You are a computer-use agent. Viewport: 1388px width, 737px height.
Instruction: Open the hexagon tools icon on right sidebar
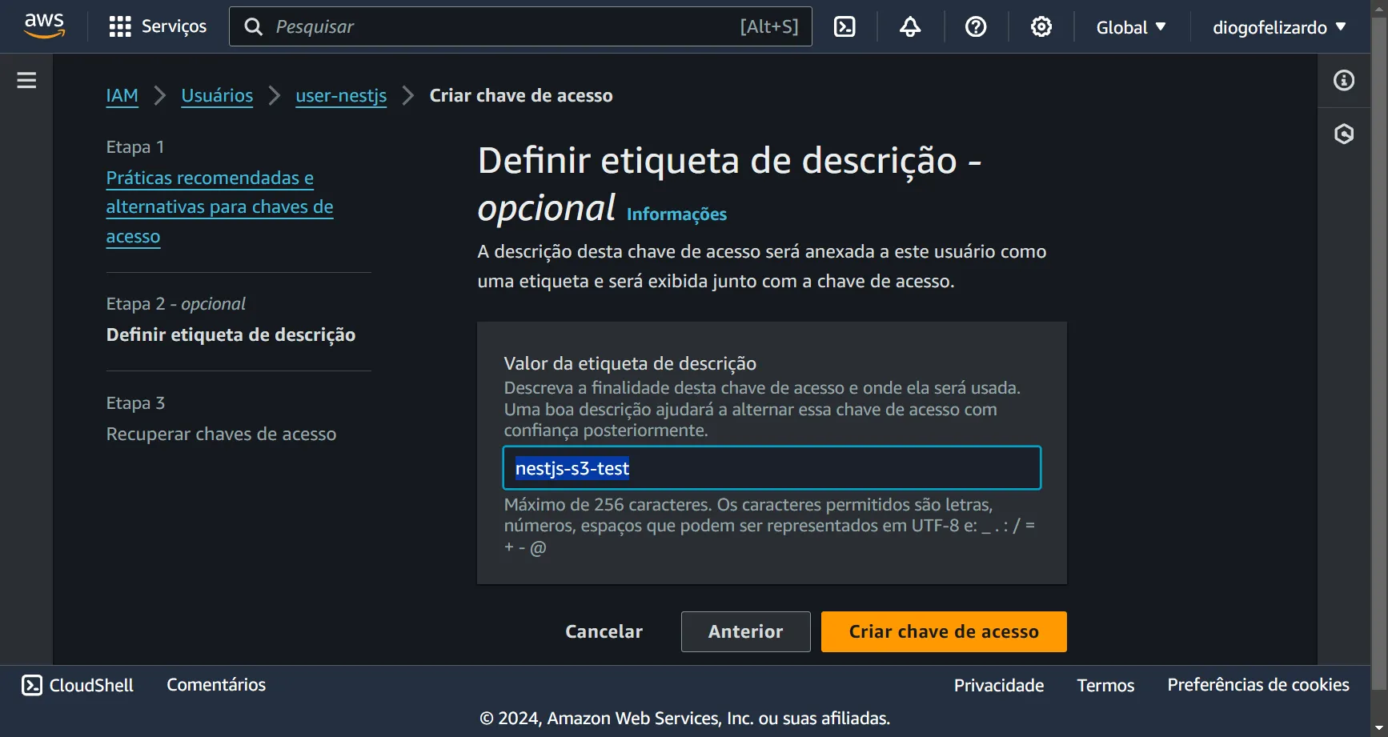(1344, 134)
